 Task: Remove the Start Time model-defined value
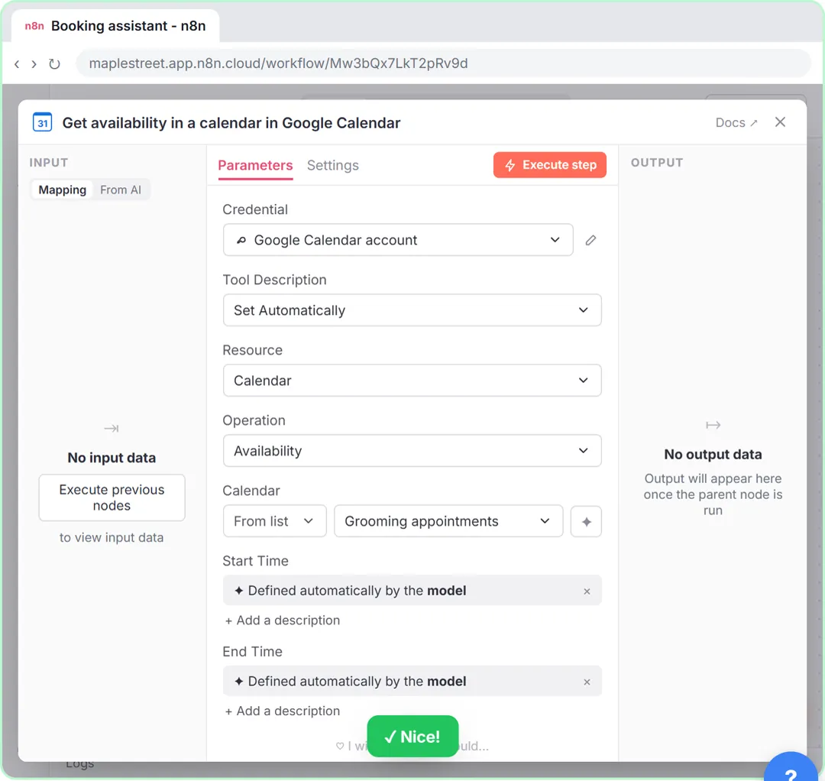coord(587,591)
